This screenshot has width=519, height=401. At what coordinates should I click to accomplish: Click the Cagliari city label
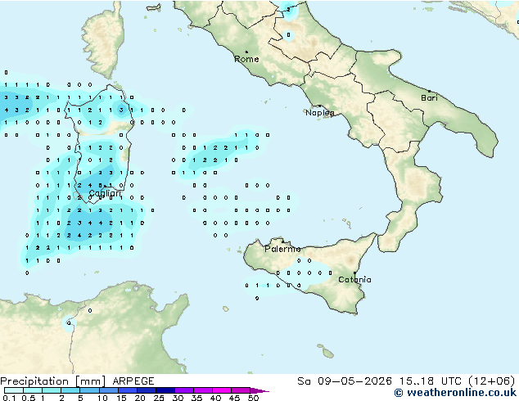[x=105, y=193]
